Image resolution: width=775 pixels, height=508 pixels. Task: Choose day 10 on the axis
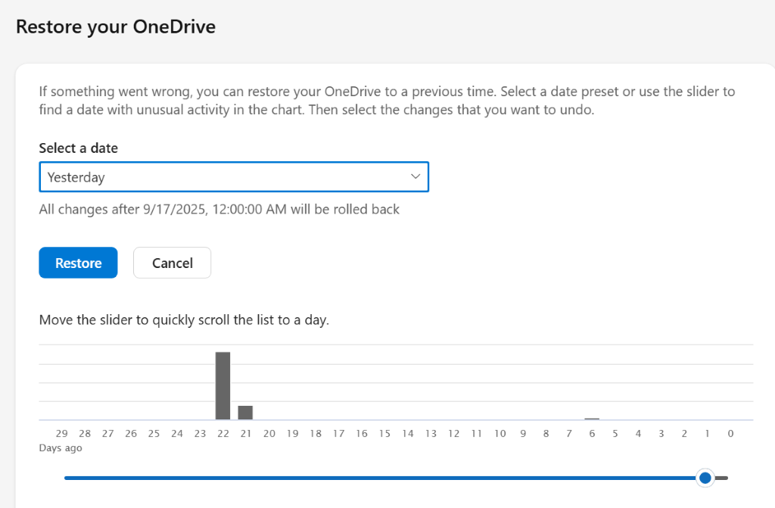(500, 434)
